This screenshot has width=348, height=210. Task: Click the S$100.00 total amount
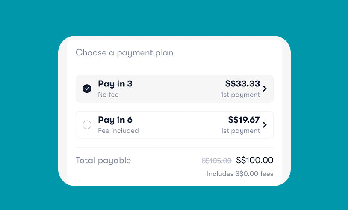pyautogui.click(x=254, y=161)
